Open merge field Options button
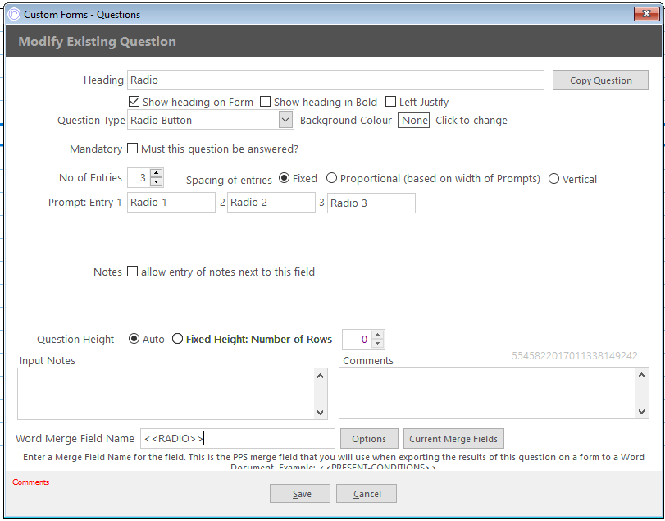The height and width of the screenshot is (521, 665). tap(369, 439)
